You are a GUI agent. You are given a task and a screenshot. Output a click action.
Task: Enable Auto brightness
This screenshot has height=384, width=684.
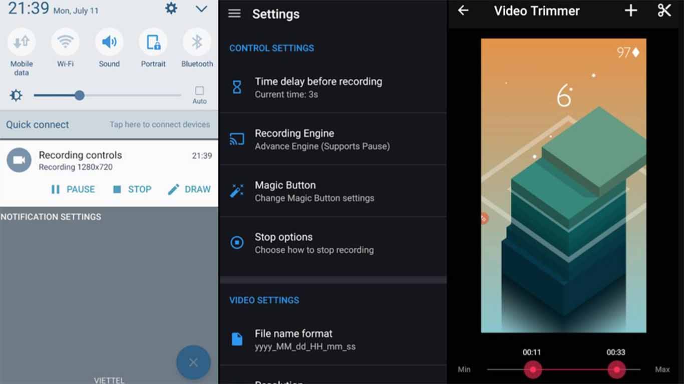(x=199, y=92)
